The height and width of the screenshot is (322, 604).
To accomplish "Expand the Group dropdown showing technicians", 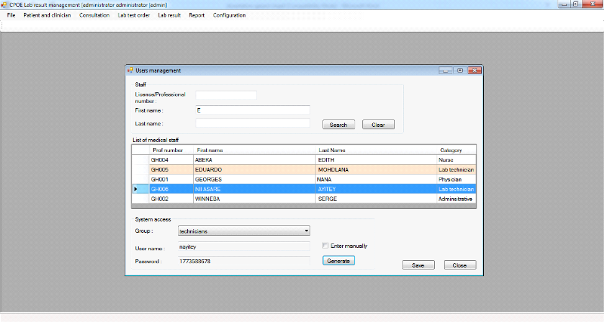I will (x=306, y=231).
